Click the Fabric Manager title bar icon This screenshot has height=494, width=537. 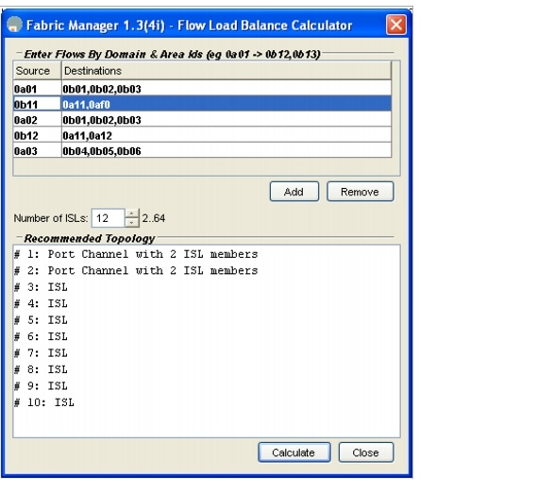click(x=14, y=25)
